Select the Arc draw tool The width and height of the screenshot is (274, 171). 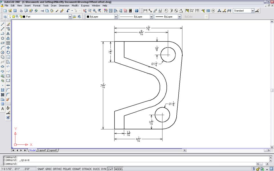click(x=3, y=48)
